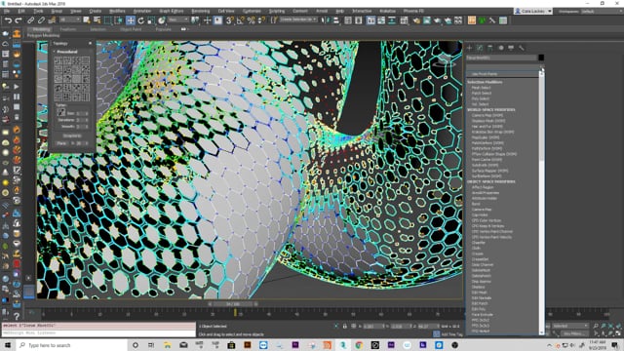This screenshot has height=351, width=624.
Task: Choose Poly Select from the modifier list
Action: [x=481, y=98]
